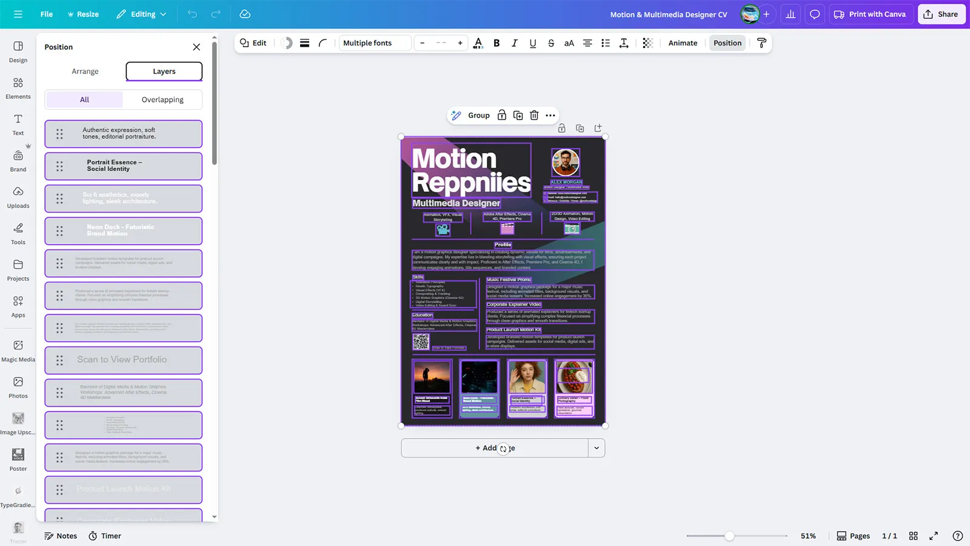Adjust the zoom slider handle
Screen dimensions: 970x546
pos(729,536)
